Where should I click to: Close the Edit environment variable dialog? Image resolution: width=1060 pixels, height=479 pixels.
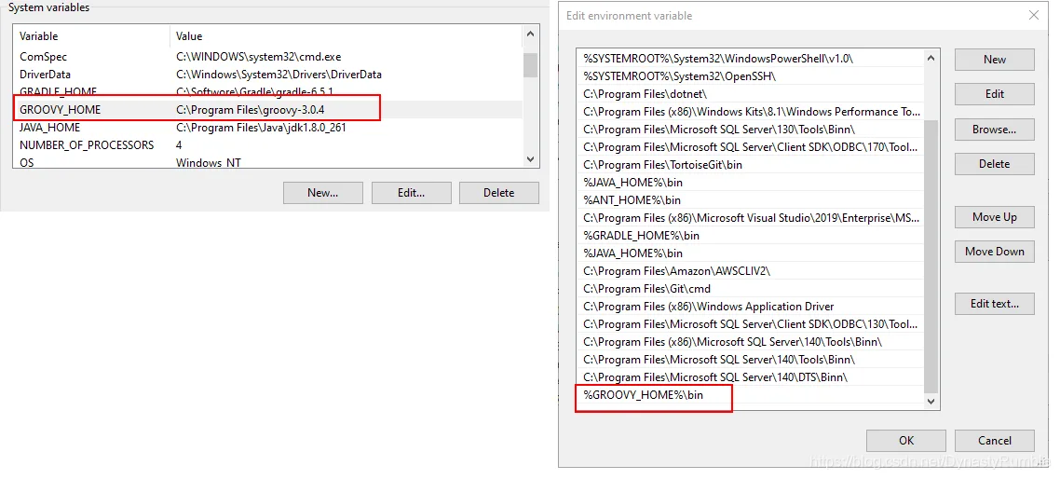(1034, 15)
